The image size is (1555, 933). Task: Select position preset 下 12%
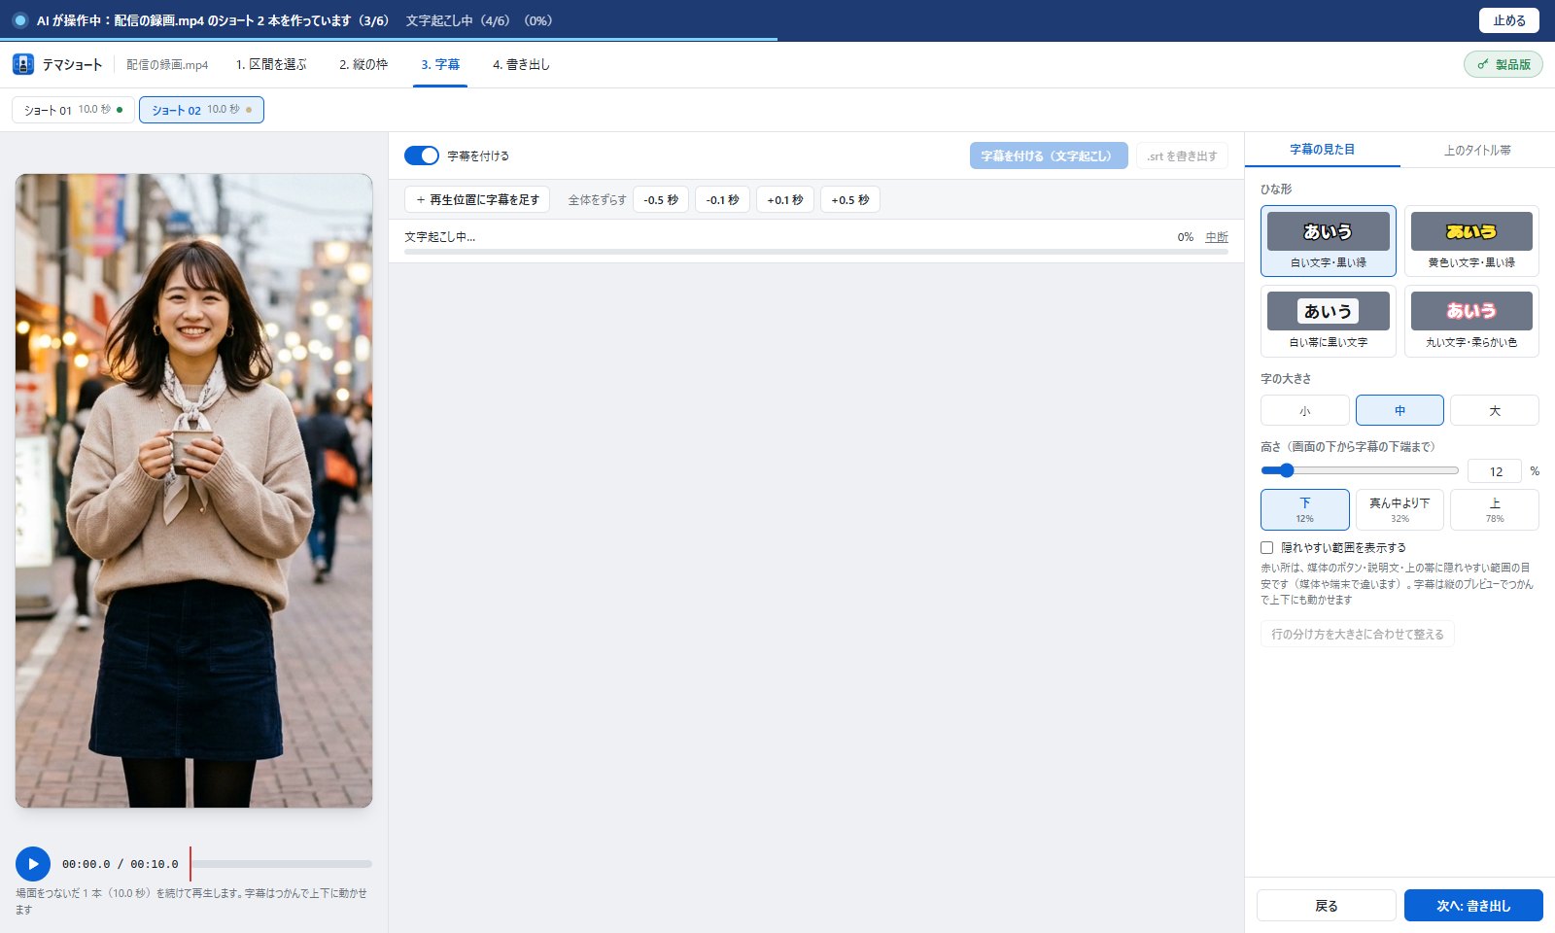1305,509
